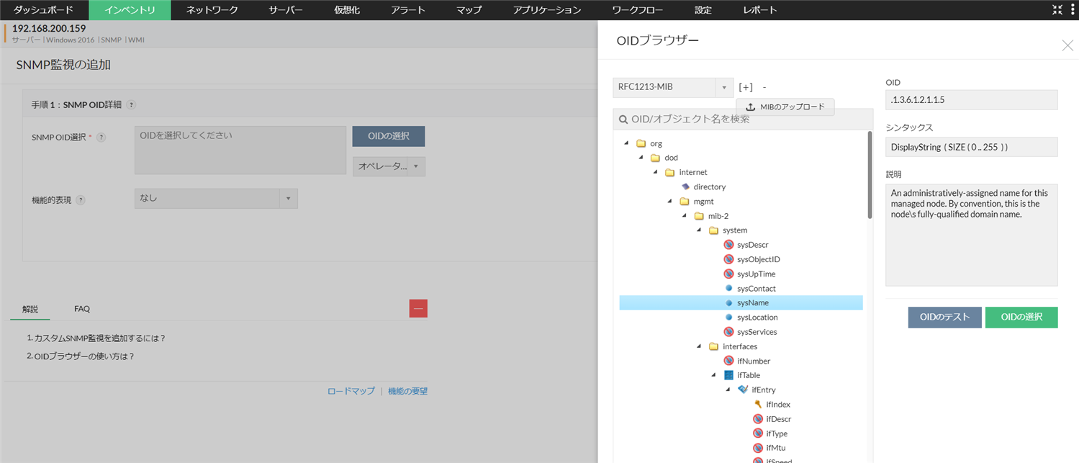Click the dod folder icon

click(655, 158)
